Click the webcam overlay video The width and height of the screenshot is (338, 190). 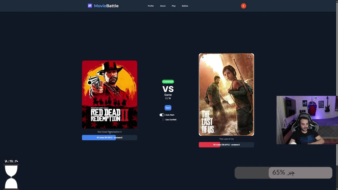coord(307,120)
